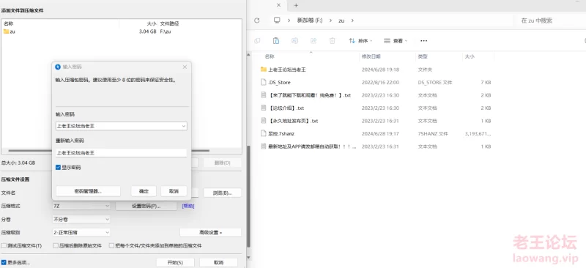The height and width of the screenshot is (268, 586).
Task: Click the 开始(S) button
Action: click(175, 263)
